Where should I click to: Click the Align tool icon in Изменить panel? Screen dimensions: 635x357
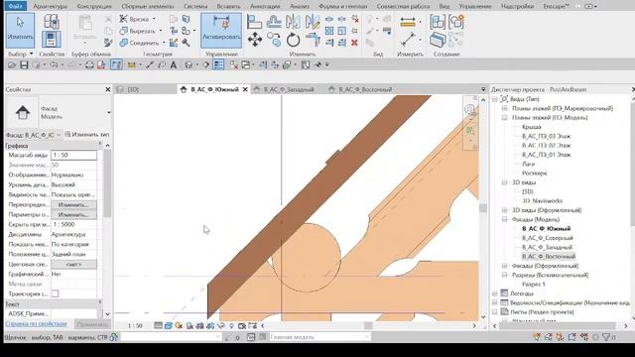click(254, 22)
